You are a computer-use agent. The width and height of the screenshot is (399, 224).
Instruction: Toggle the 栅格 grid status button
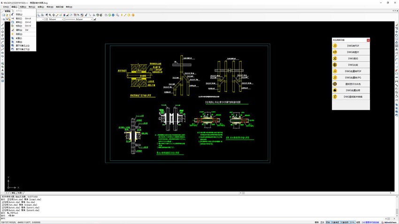(x=316, y=223)
